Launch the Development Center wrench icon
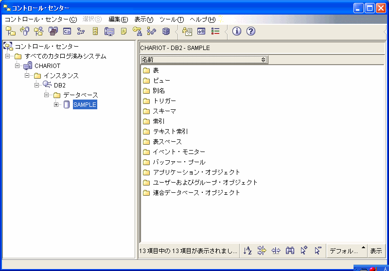Screen dimensions: 389x271 click(x=151, y=31)
